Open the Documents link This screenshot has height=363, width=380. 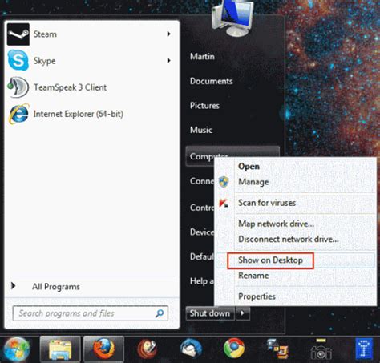(x=212, y=81)
